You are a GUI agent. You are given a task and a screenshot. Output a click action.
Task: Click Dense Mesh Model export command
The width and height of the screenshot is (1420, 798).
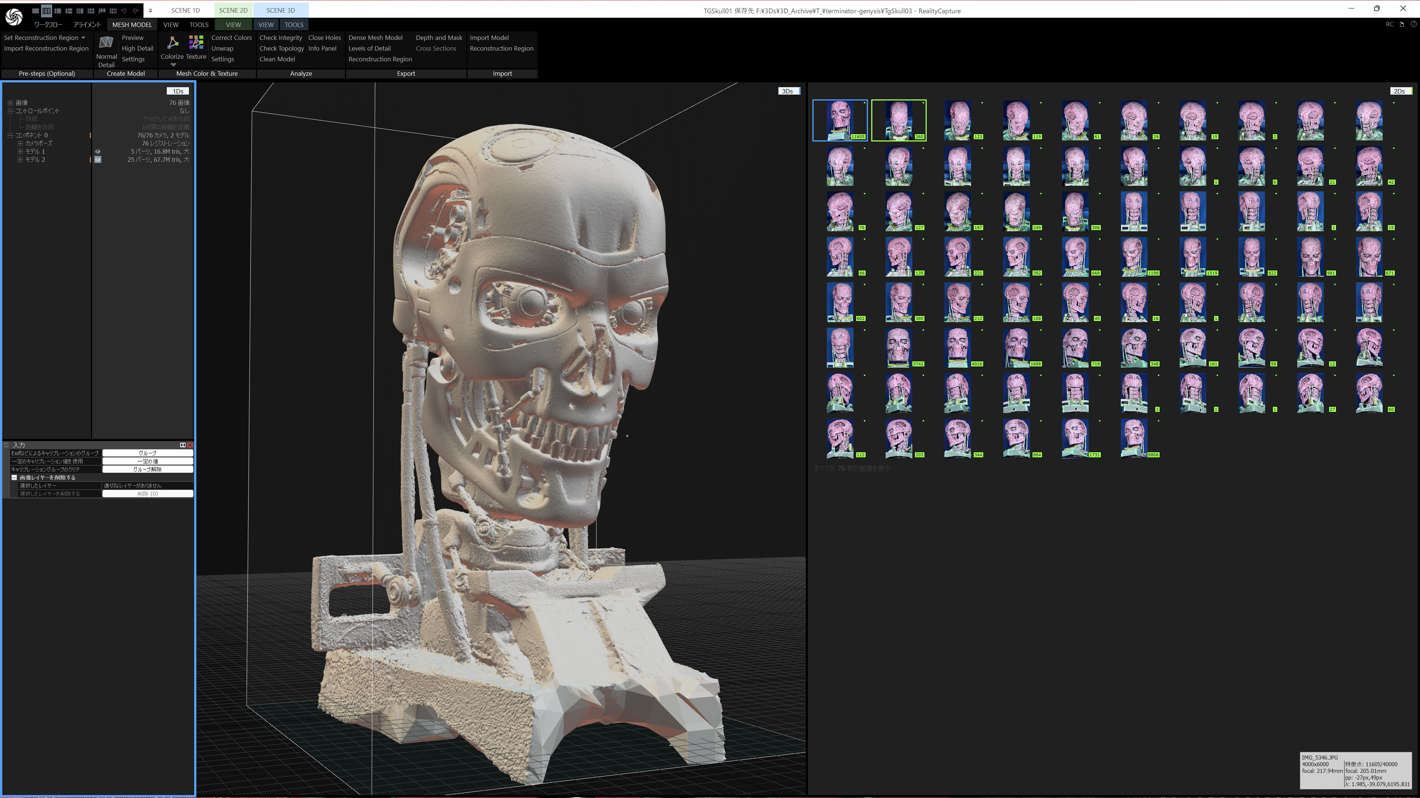[x=375, y=38]
